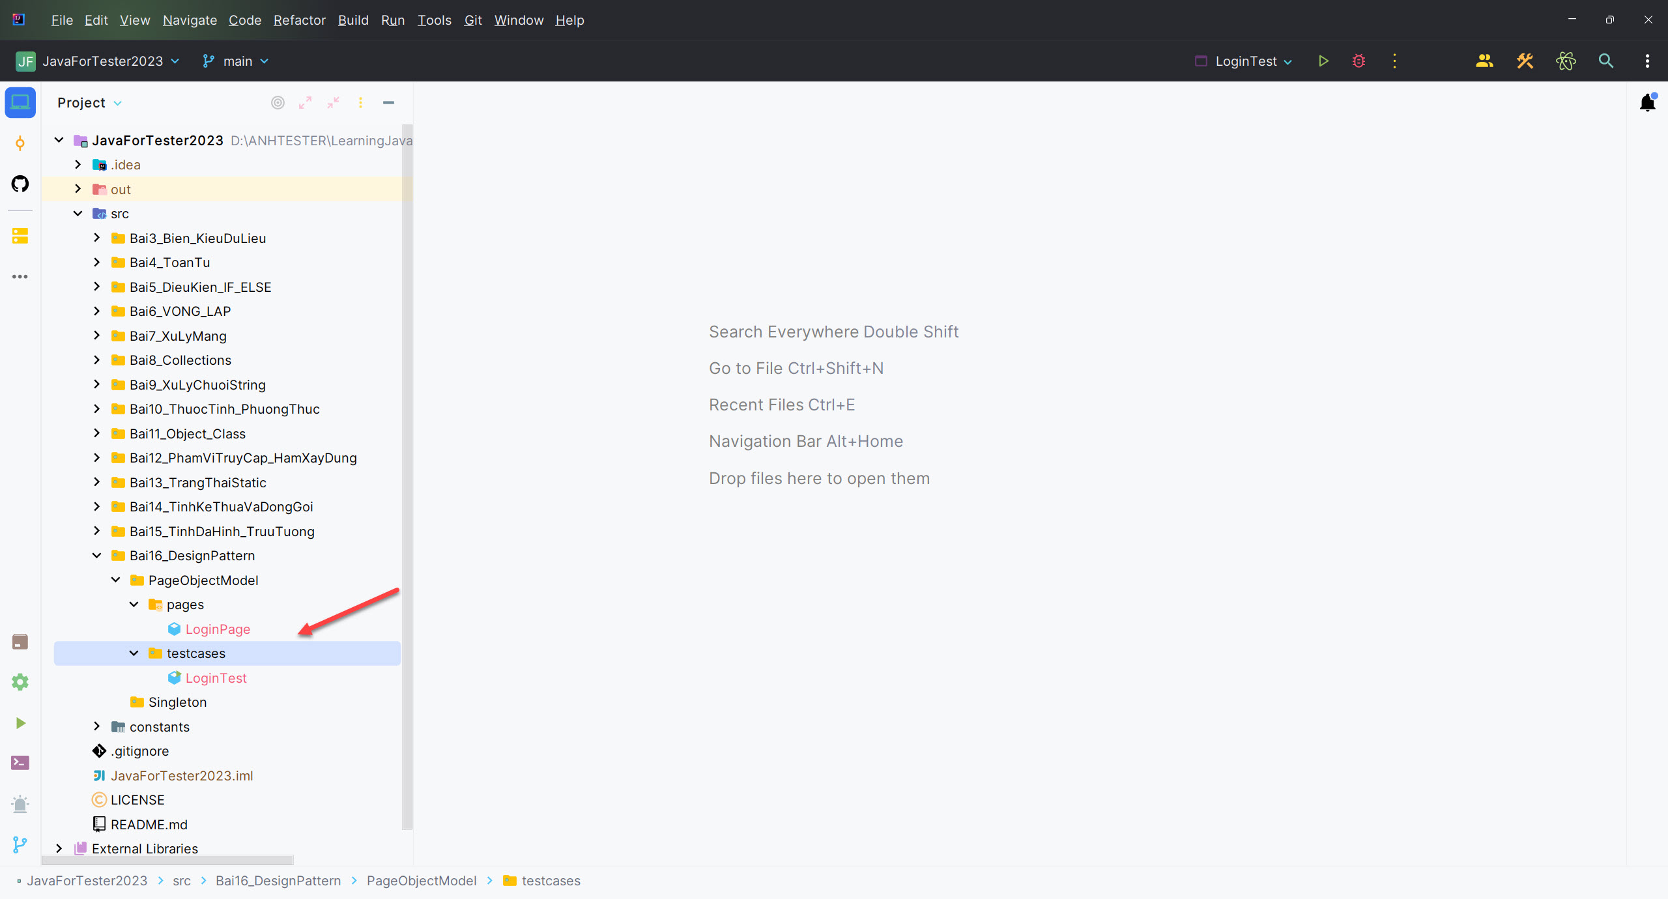Open the Terminal tool window
This screenshot has height=899, width=1668.
[20, 763]
